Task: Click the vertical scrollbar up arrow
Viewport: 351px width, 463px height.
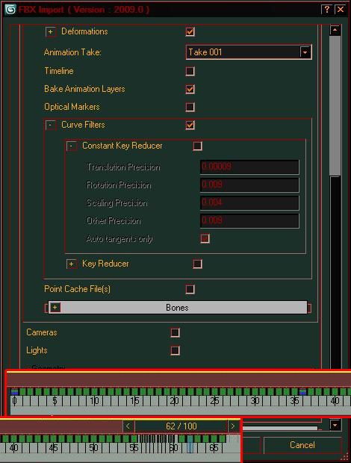Action: pos(335,30)
